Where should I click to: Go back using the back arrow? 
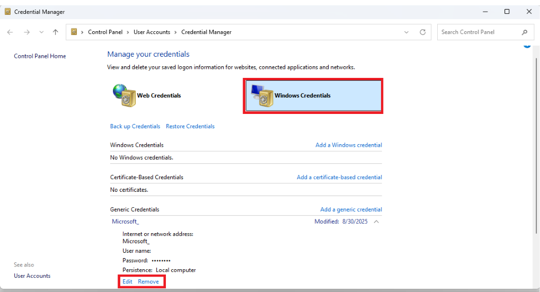pyautogui.click(x=10, y=32)
